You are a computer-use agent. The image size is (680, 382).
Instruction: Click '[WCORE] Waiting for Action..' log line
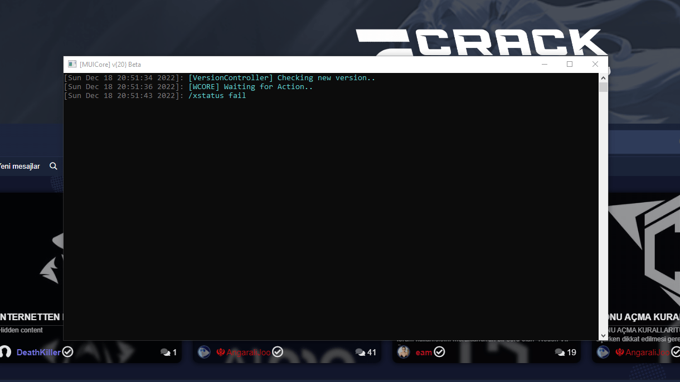[251, 87]
